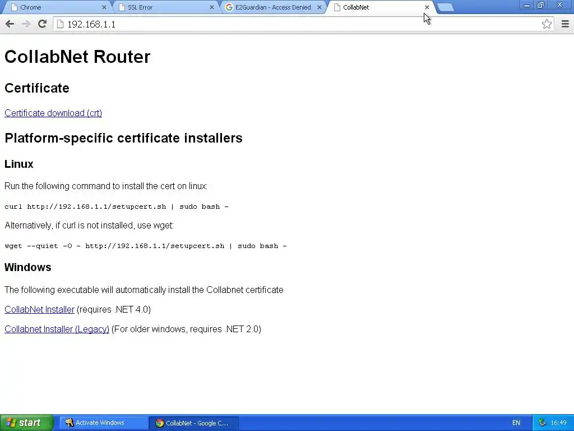Open a new tab
Image resolution: width=574 pixels, height=431 pixels.
[446, 7]
